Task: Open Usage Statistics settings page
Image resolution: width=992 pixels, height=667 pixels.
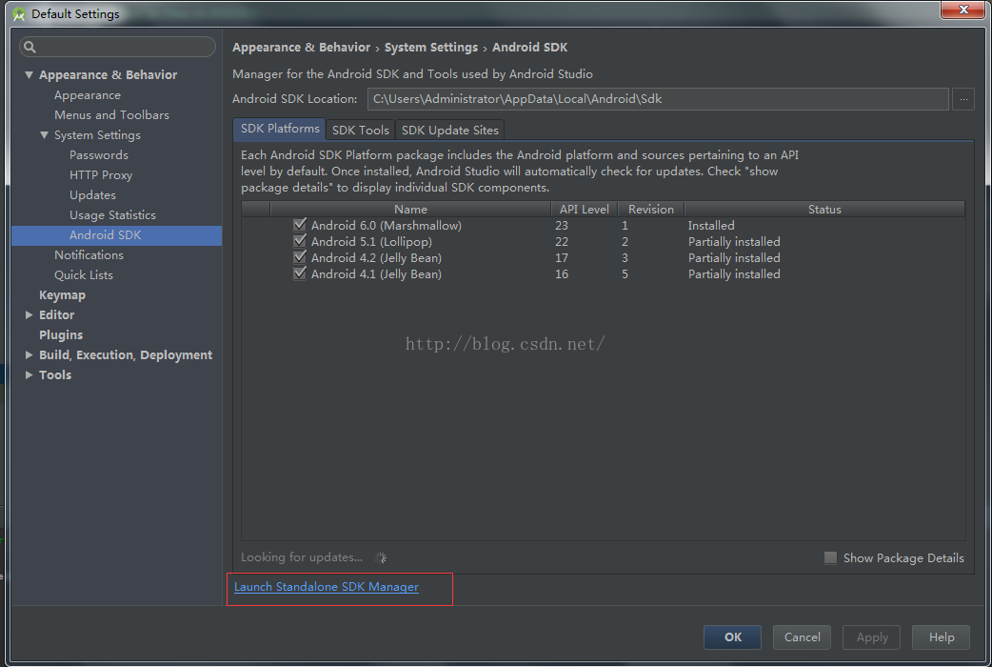Action: (112, 214)
